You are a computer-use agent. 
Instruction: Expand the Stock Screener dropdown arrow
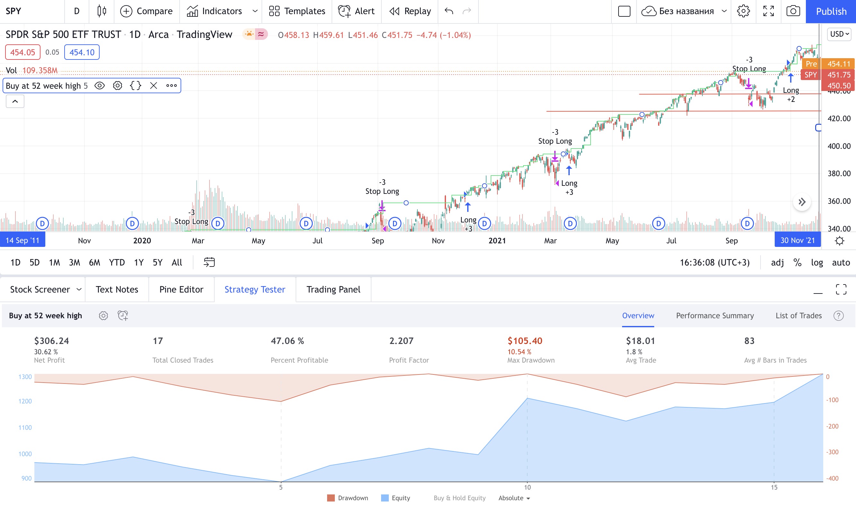click(x=79, y=289)
